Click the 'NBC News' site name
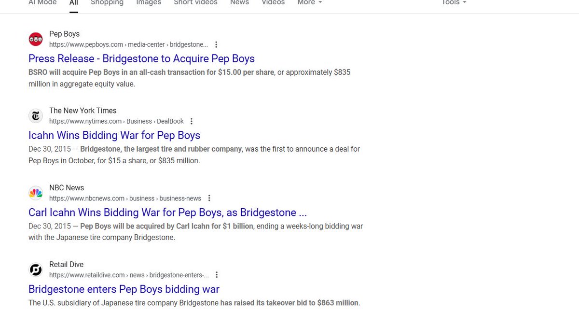The height and width of the screenshot is (326, 579). 67,188
